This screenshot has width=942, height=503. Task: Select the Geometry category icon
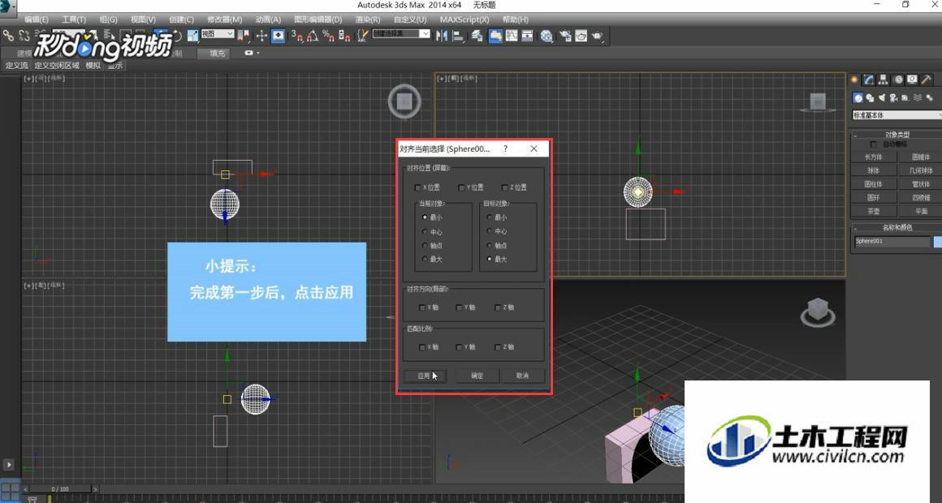click(x=858, y=97)
